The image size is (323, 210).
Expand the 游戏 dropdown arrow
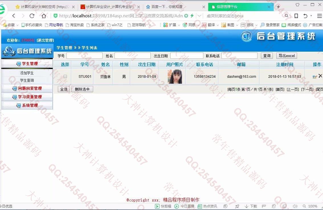coord(256,25)
